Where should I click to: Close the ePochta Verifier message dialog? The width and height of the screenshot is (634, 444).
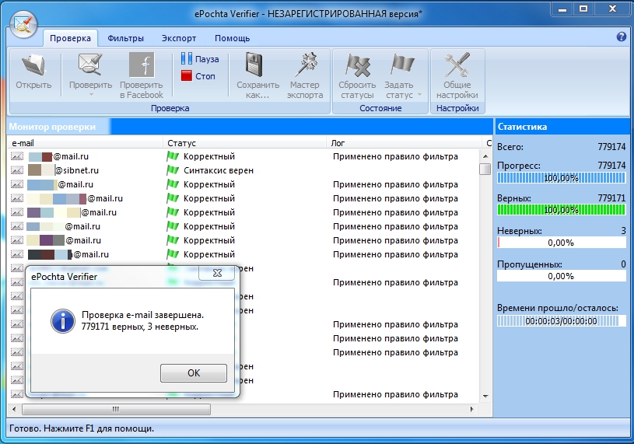pyautogui.click(x=216, y=273)
